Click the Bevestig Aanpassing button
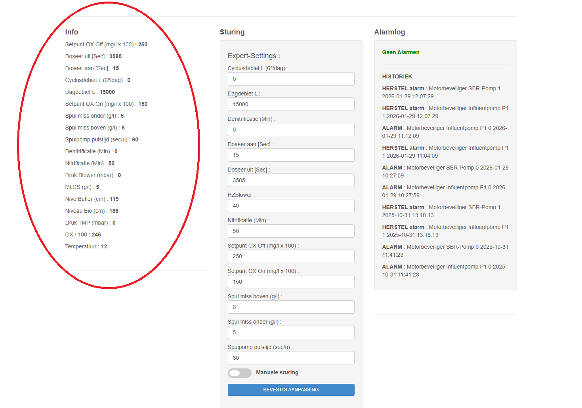 pyautogui.click(x=291, y=390)
